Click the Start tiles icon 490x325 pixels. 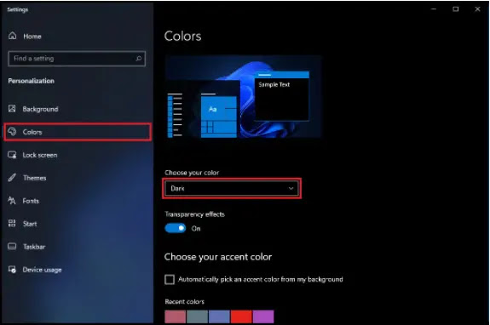tap(12, 223)
